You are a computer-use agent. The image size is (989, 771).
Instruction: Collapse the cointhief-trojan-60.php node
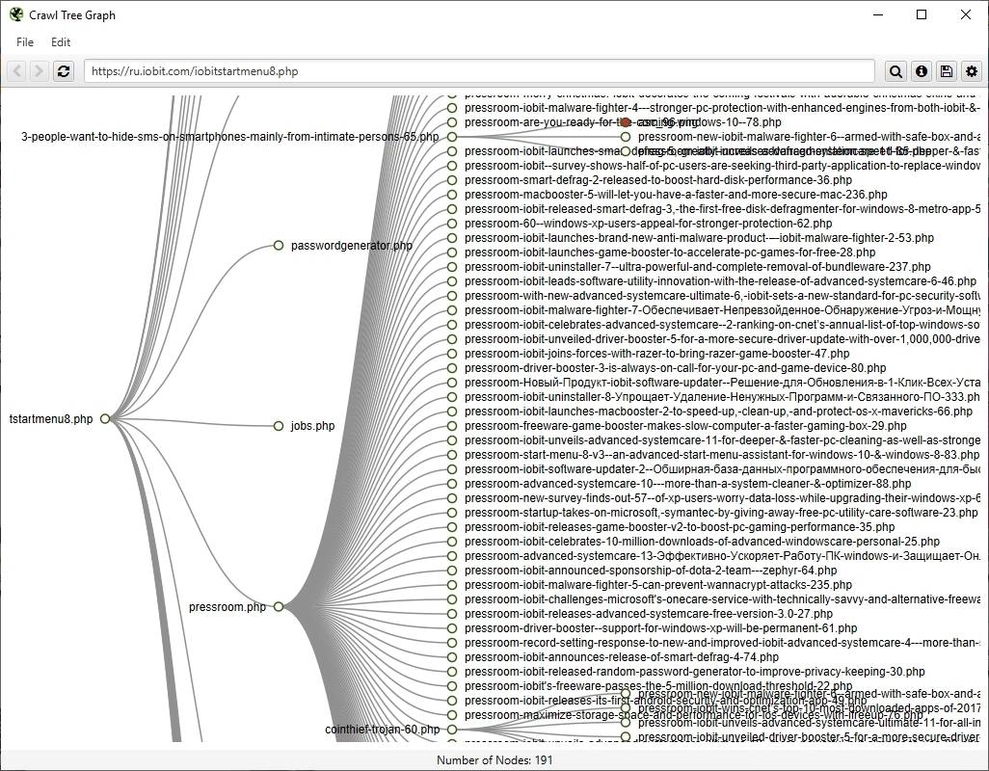click(x=452, y=730)
